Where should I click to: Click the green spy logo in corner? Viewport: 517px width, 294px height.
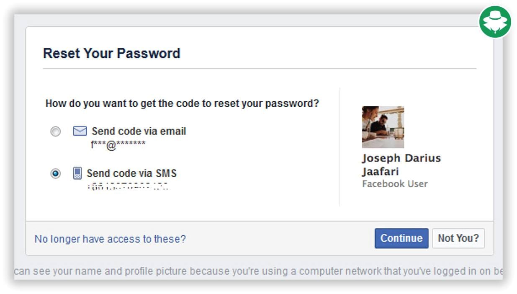494,22
